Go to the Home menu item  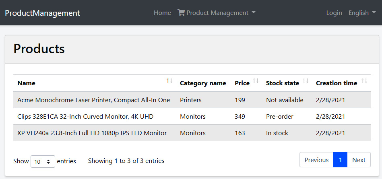162,12
